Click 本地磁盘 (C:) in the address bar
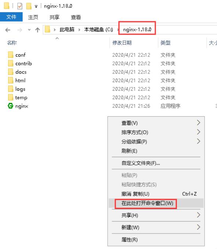Screen dimensions: 217x249 (x=99, y=29)
